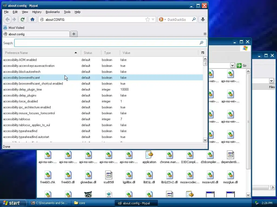Open the Home page button
The width and height of the screenshot is (277, 207).
point(32,19)
